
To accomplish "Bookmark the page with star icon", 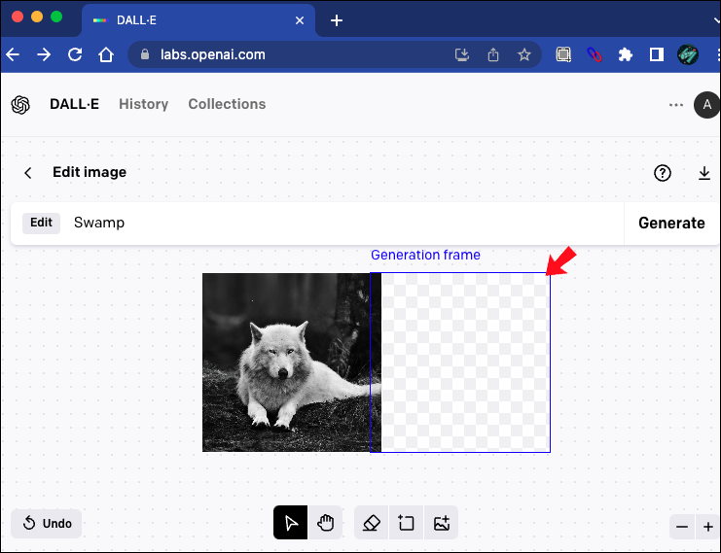I will point(524,55).
